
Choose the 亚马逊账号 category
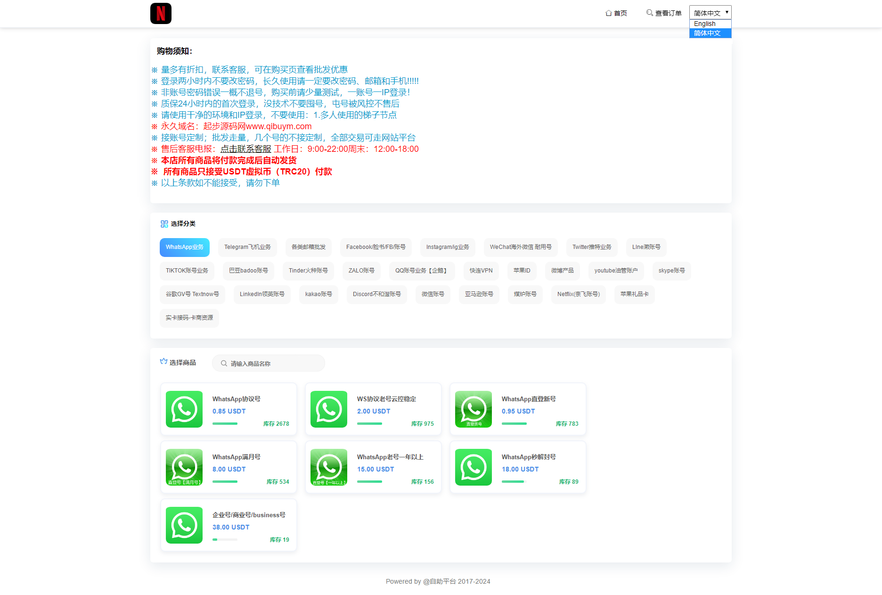(479, 295)
